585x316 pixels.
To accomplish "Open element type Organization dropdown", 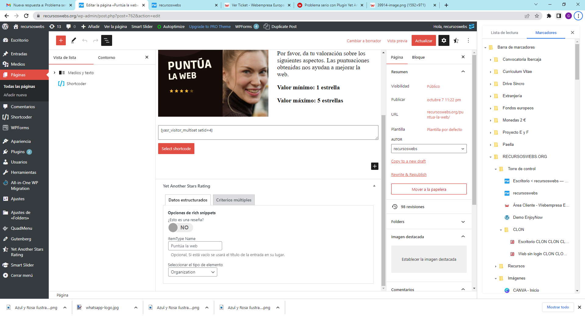I will click(193, 272).
